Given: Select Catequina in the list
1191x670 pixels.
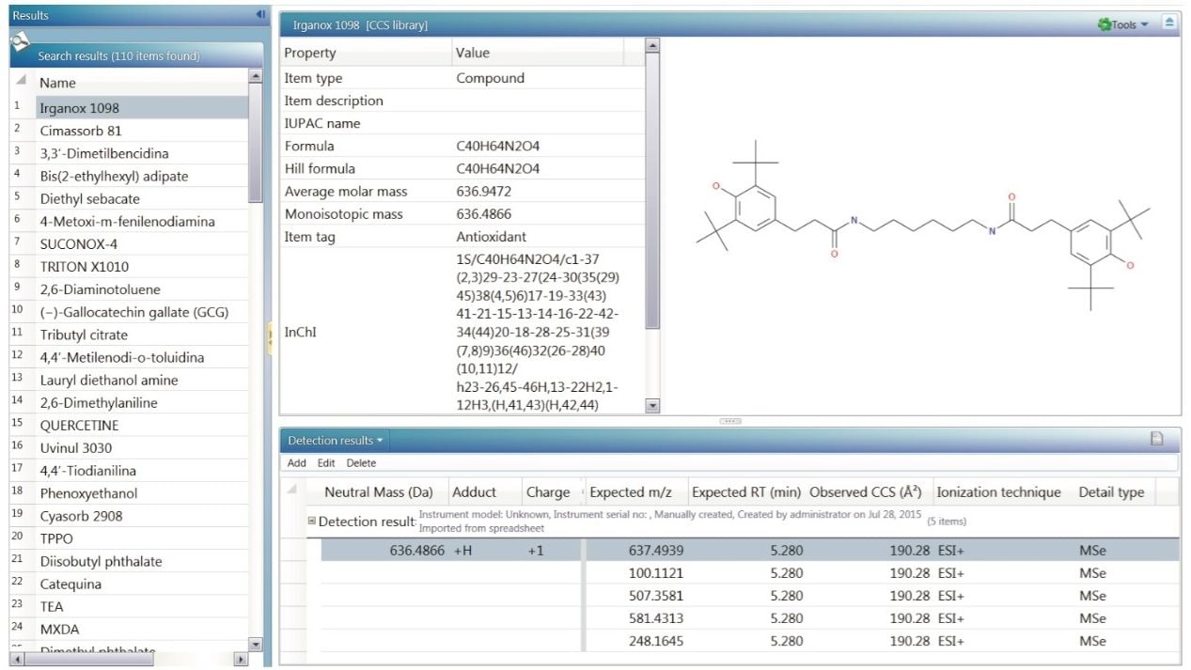Looking at the screenshot, I should pyautogui.click(x=142, y=584).
